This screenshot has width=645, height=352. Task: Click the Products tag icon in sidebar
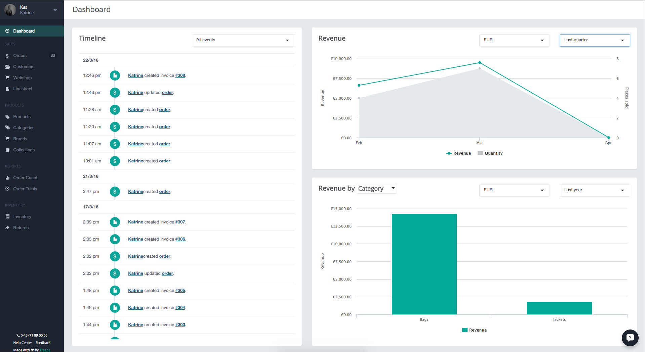(7, 117)
